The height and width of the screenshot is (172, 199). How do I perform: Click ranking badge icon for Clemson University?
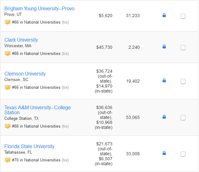8,87
